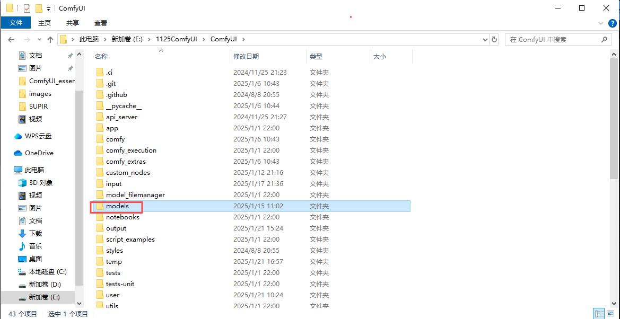Open the custom_nodes folder
Viewport: 620px width, 319px height.
[128, 173]
